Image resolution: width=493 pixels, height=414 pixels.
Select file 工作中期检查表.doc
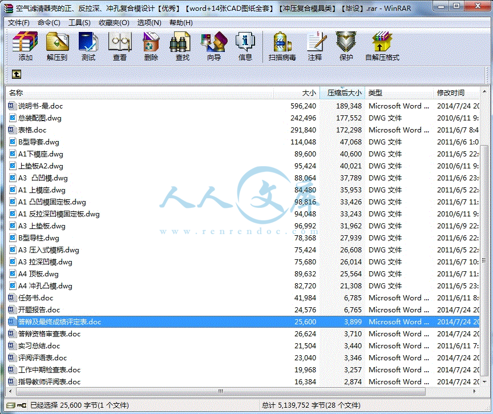[49, 369]
